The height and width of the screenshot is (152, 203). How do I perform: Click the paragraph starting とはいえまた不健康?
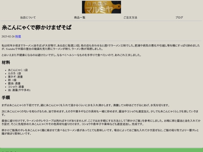pos(71,55)
